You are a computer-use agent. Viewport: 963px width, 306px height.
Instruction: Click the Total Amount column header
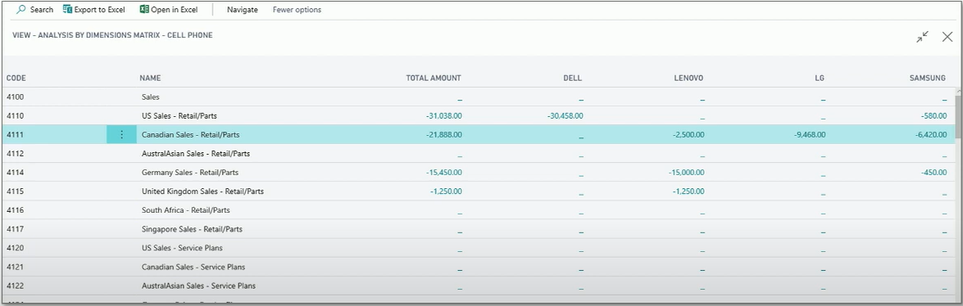point(434,78)
